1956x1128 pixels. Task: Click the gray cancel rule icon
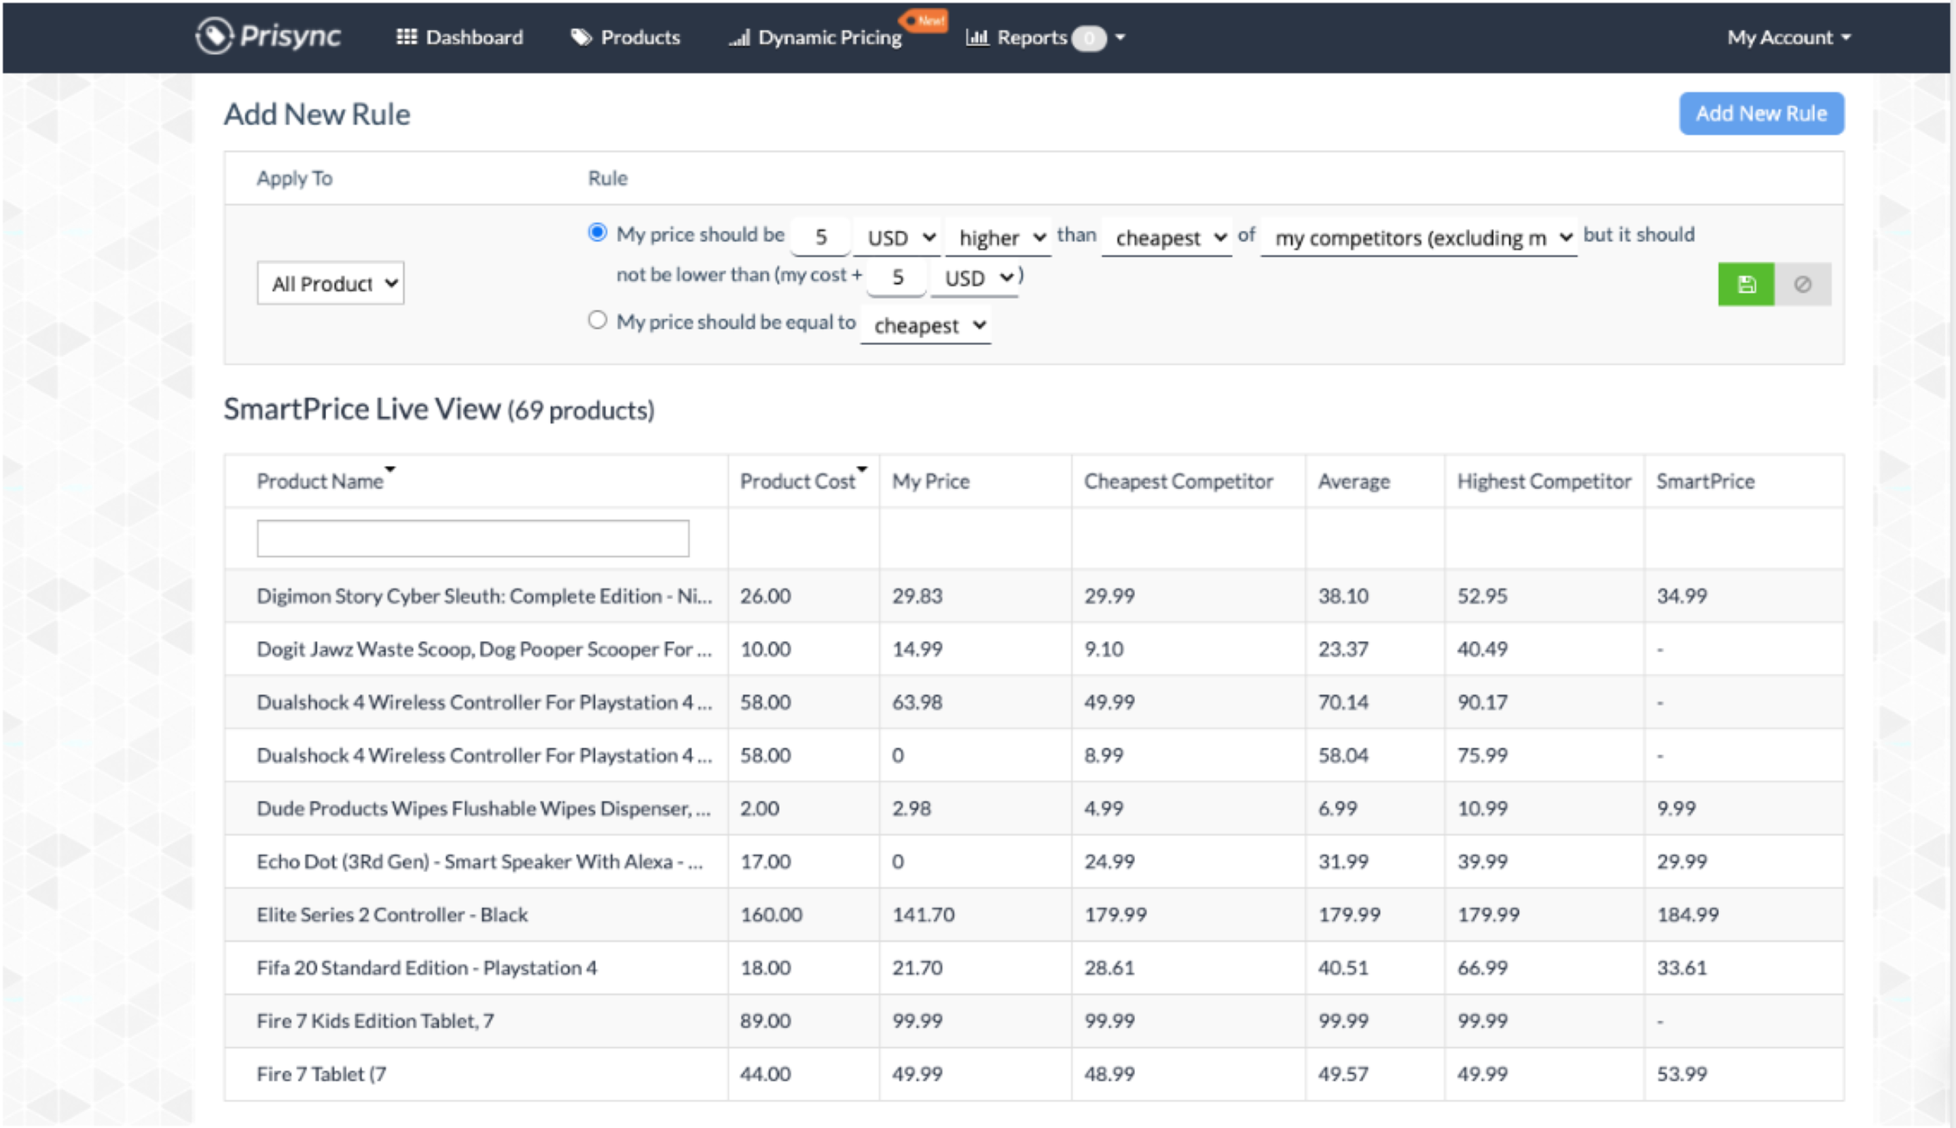(1803, 285)
